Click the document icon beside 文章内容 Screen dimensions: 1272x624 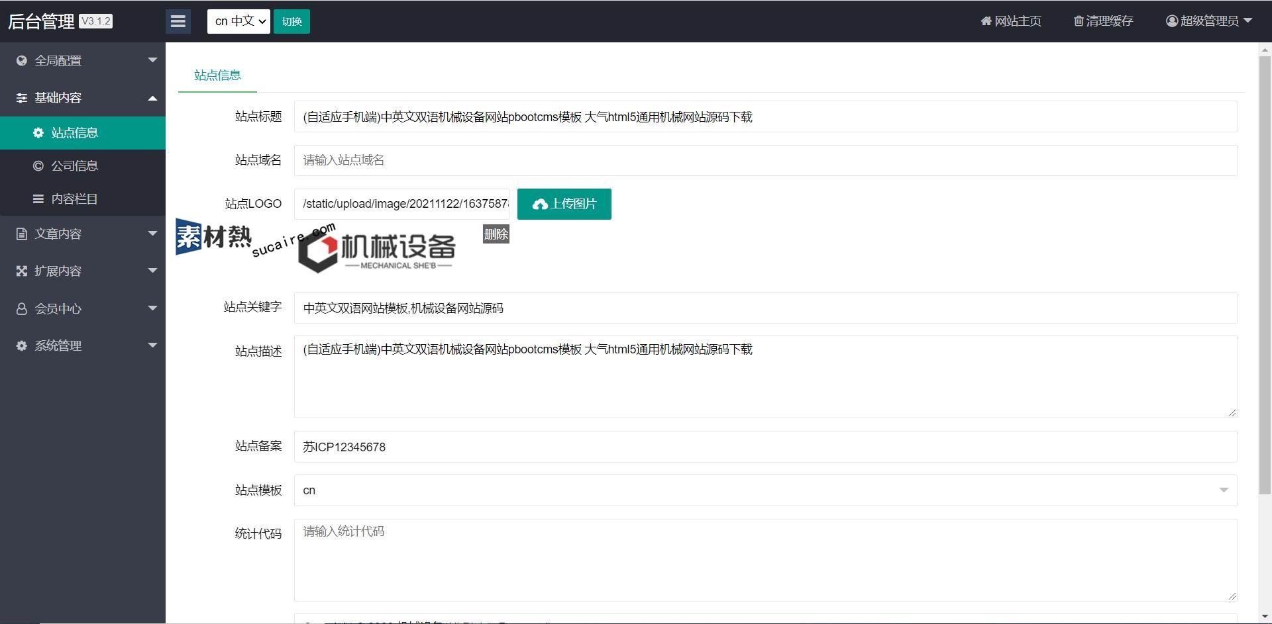pos(22,234)
